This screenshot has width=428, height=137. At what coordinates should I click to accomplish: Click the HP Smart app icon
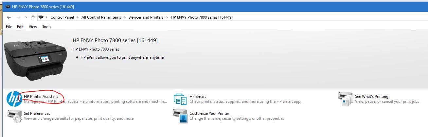click(180, 99)
